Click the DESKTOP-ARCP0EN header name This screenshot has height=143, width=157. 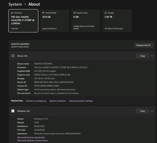pos(20,44)
